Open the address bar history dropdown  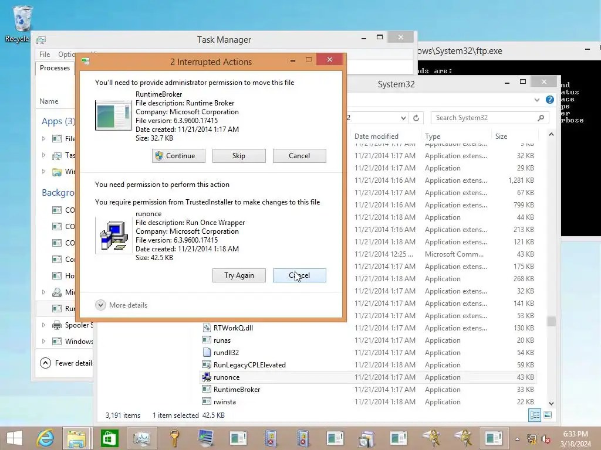403,118
